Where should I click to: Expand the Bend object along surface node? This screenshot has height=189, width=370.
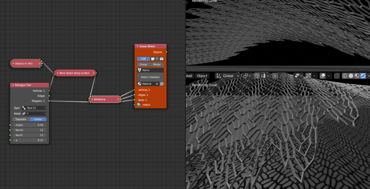(x=58, y=73)
